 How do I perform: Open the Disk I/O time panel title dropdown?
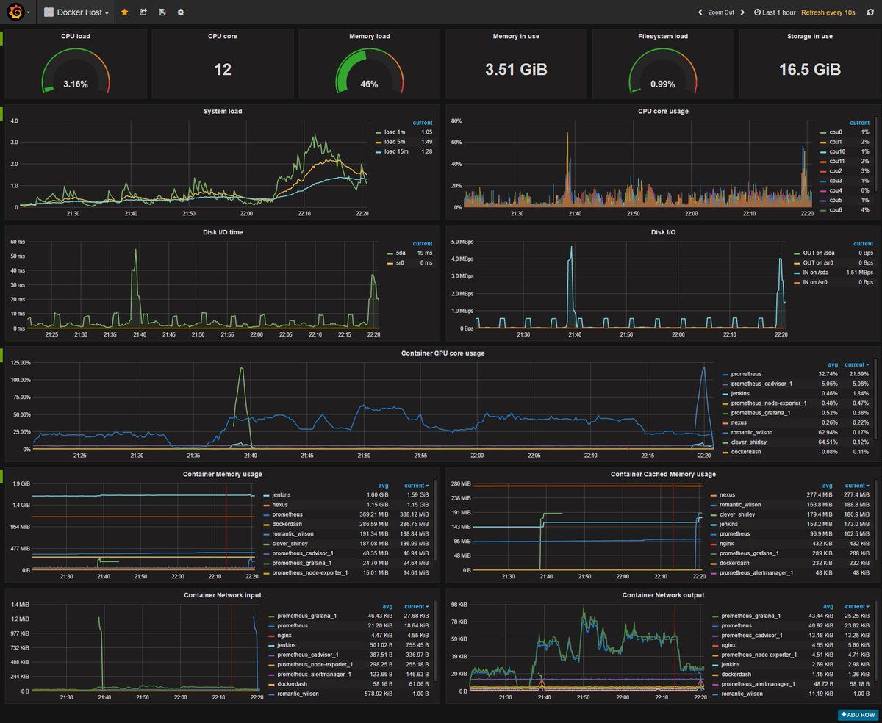click(x=223, y=232)
